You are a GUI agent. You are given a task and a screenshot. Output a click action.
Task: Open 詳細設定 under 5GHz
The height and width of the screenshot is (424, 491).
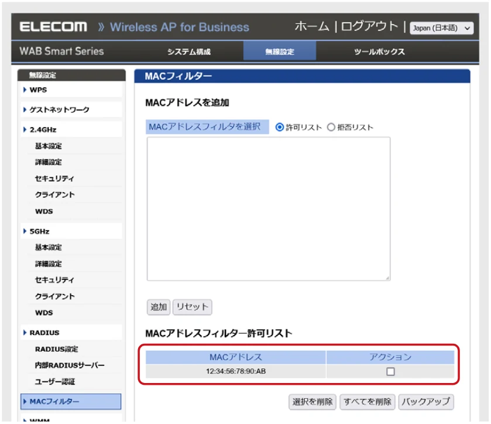pos(48,264)
